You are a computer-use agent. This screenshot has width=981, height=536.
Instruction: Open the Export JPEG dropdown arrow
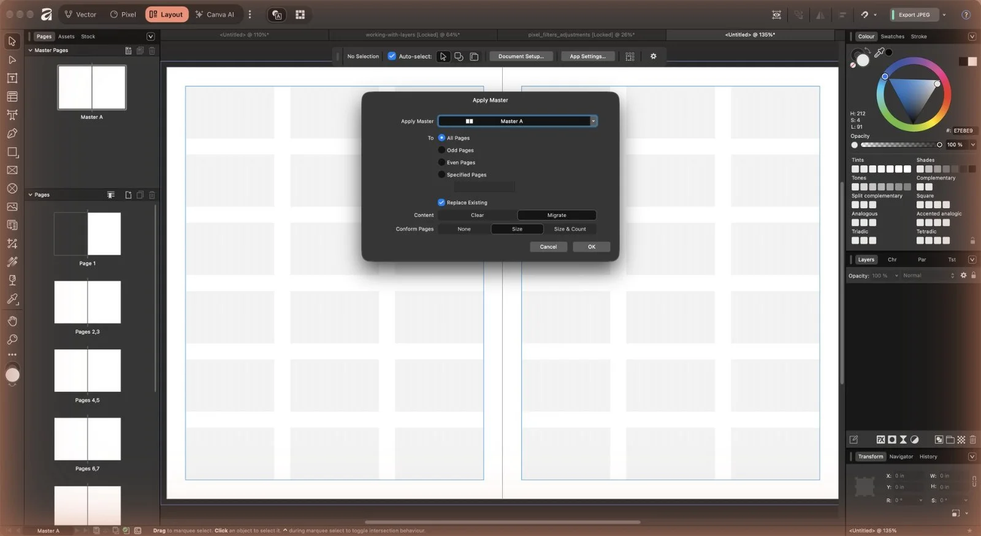coord(944,15)
